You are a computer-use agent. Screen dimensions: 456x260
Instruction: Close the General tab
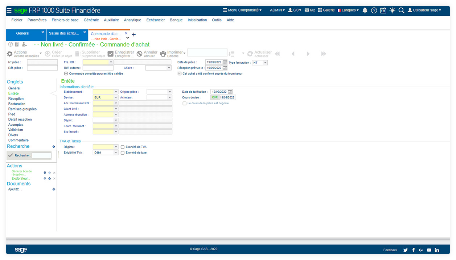pyautogui.click(x=42, y=32)
